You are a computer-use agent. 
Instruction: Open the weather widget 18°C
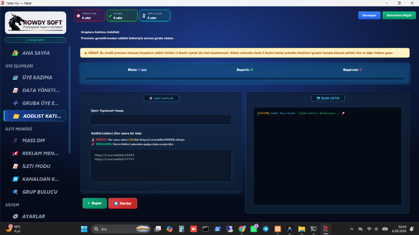pyautogui.click(x=14, y=229)
